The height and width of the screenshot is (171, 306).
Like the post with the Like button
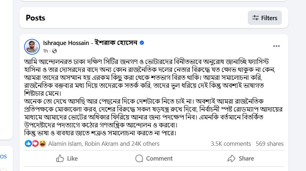click(x=67, y=158)
